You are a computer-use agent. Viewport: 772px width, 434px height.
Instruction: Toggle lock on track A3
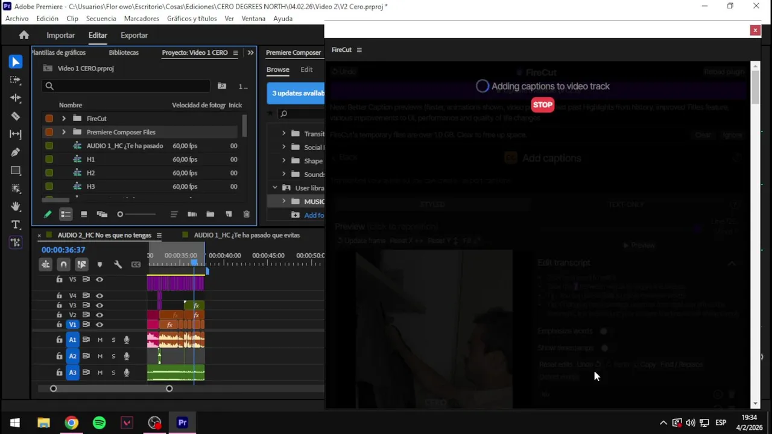59,373
